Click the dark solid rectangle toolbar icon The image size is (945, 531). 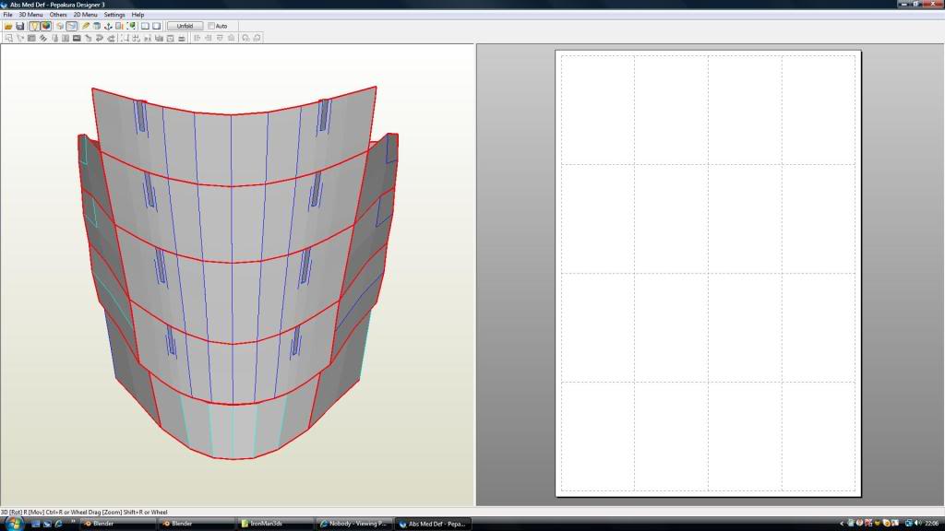pyautogui.click(x=77, y=38)
